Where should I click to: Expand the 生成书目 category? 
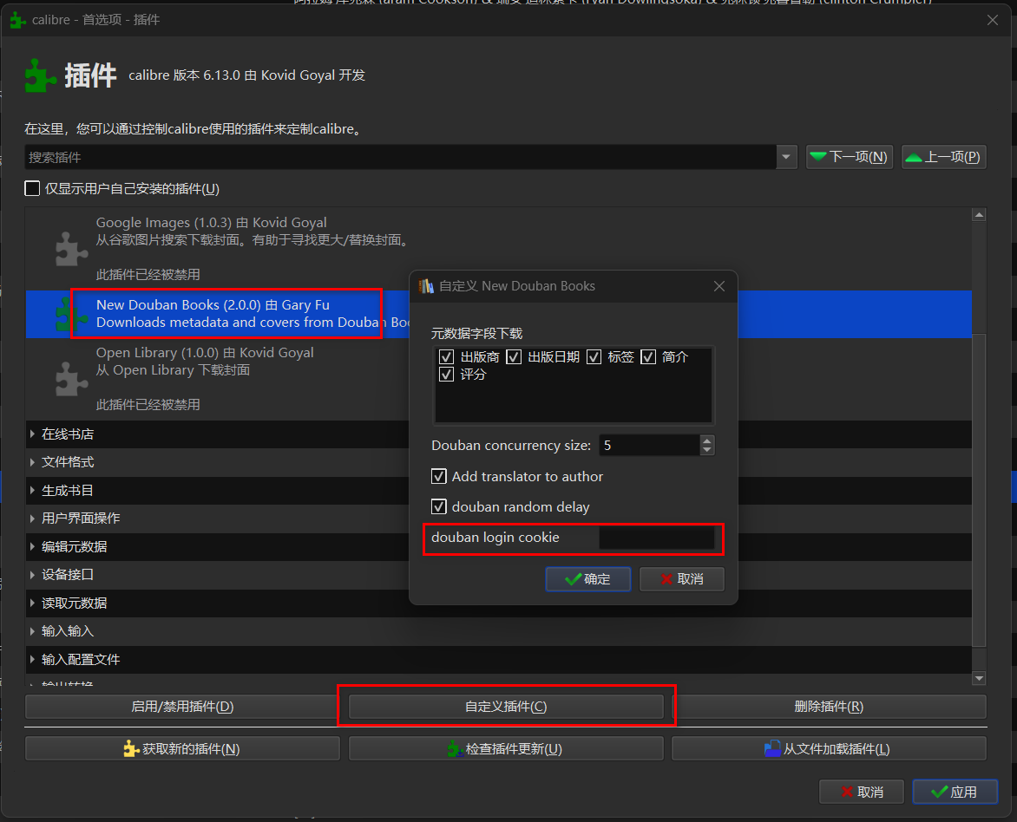(x=32, y=490)
